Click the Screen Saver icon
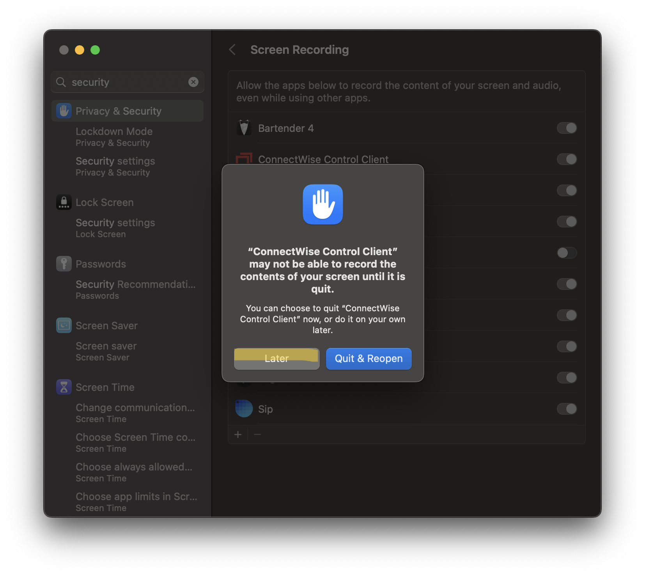The width and height of the screenshot is (645, 575). (64, 325)
